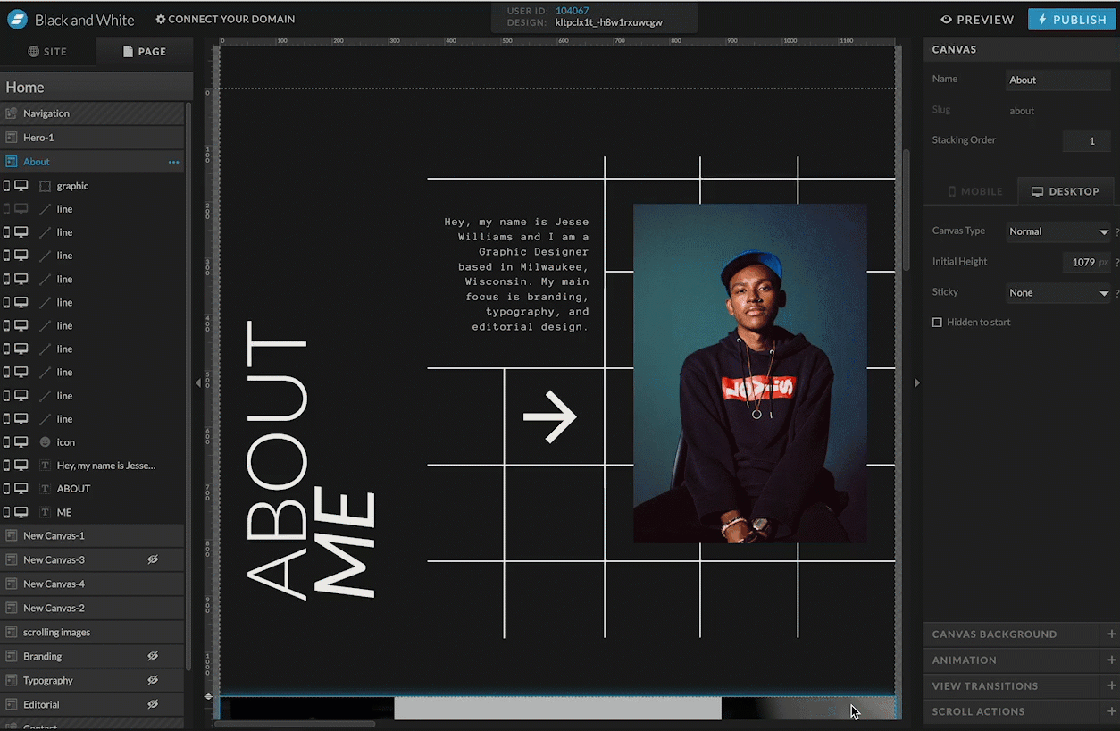Image resolution: width=1120 pixels, height=731 pixels.
Task: Click the canvas Name input field
Action: [1057, 80]
